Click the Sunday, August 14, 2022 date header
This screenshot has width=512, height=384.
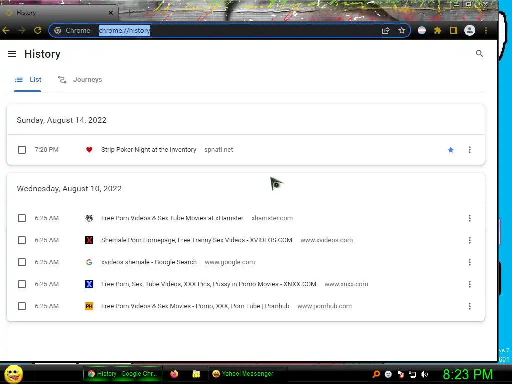[61, 120]
